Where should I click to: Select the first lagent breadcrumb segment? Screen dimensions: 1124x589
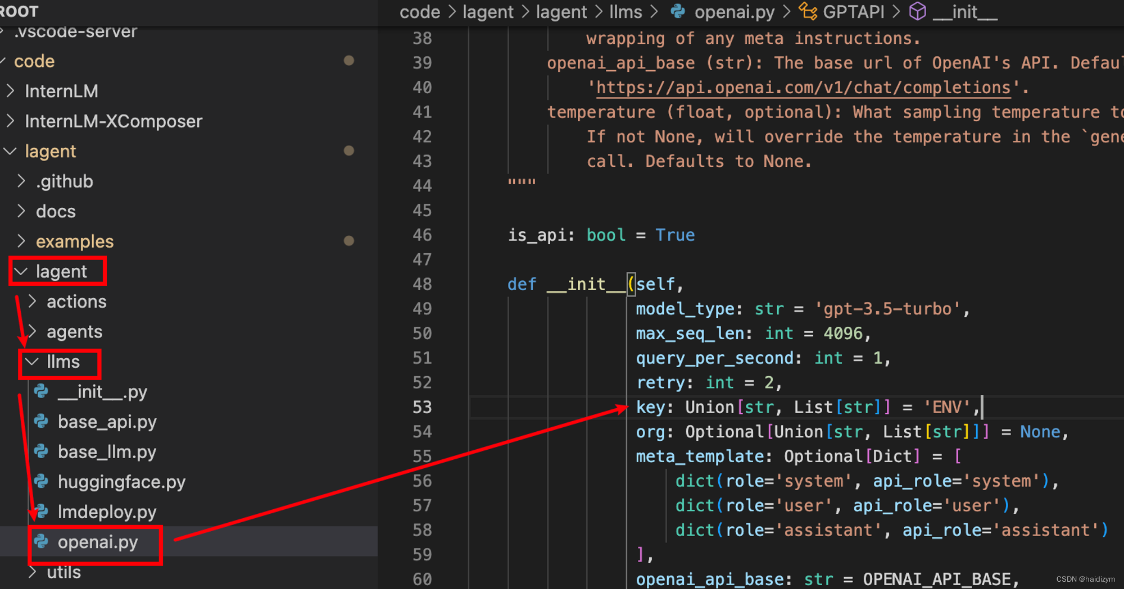[x=488, y=12]
